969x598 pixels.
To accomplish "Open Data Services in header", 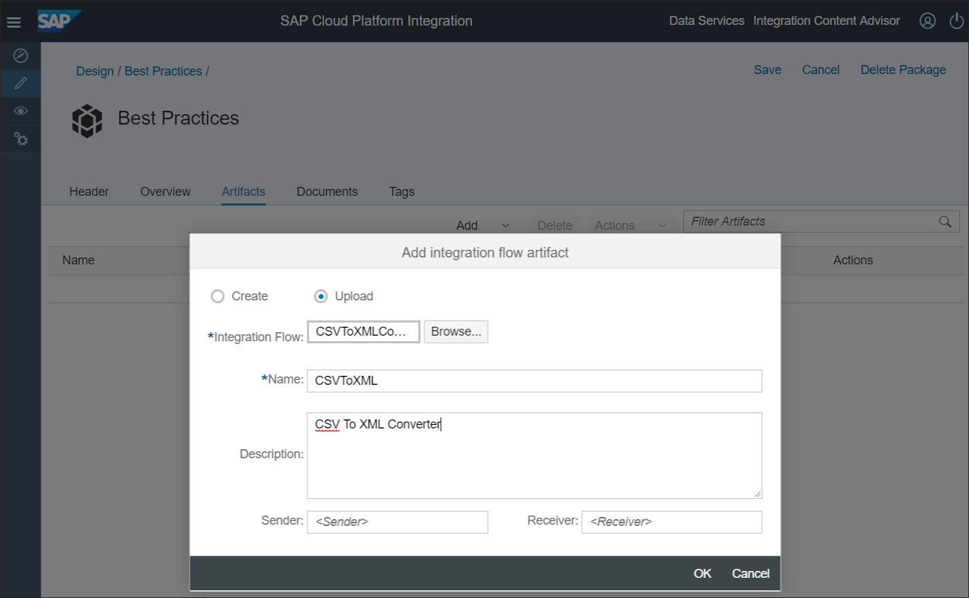I will coord(707,21).
